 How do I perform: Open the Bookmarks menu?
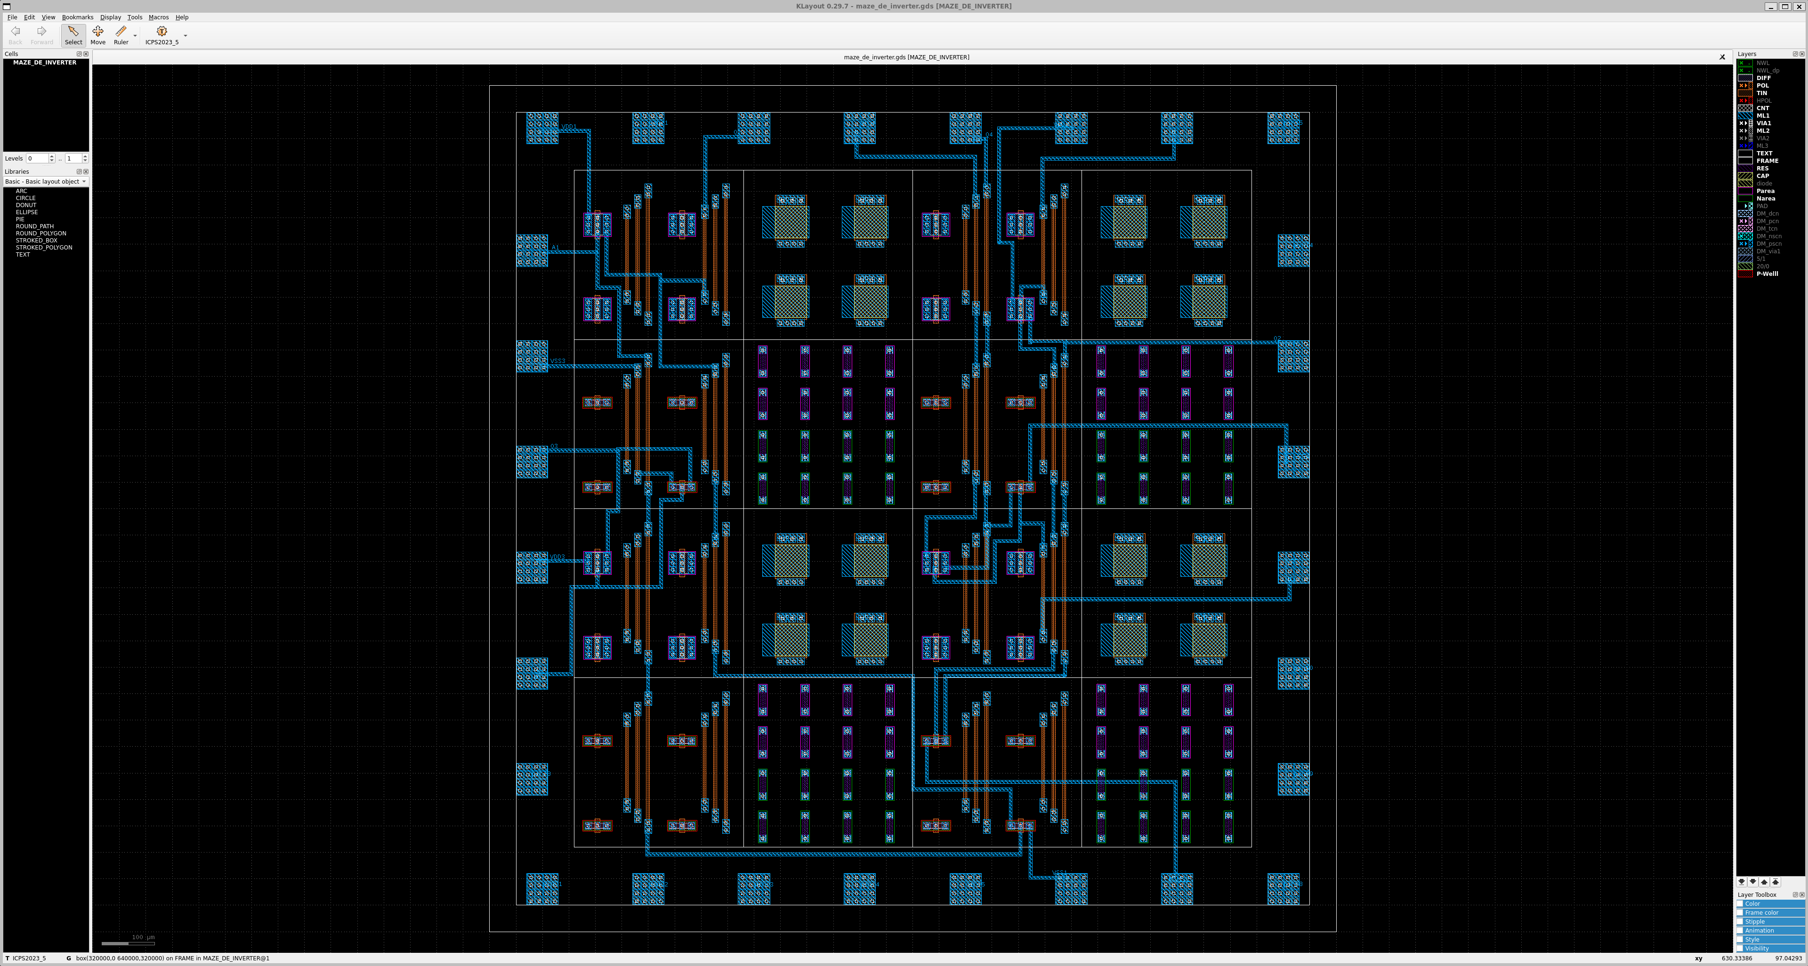(x=77, y=17)
